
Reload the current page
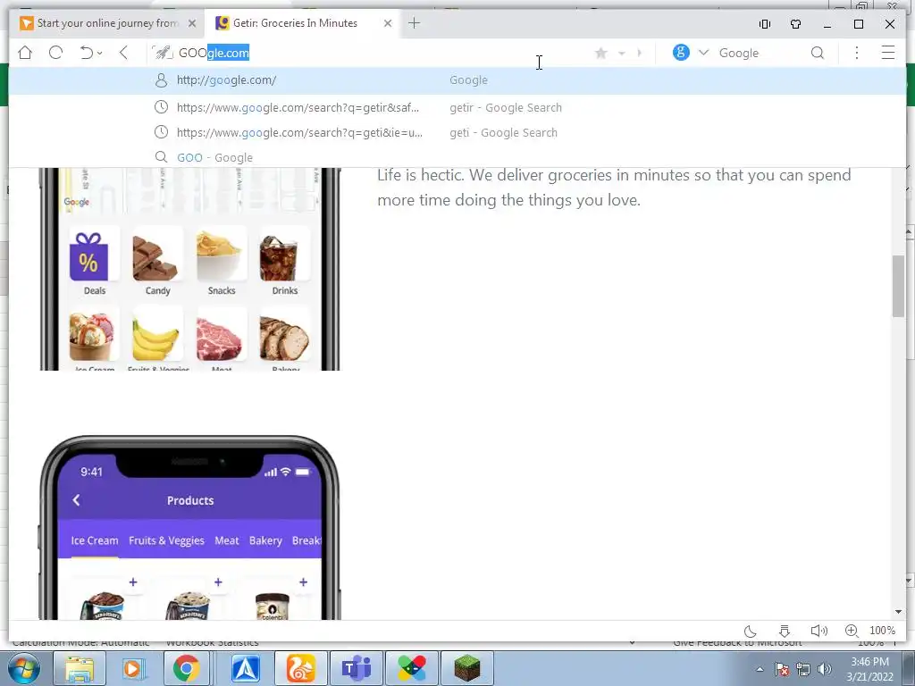click(56, 53)
